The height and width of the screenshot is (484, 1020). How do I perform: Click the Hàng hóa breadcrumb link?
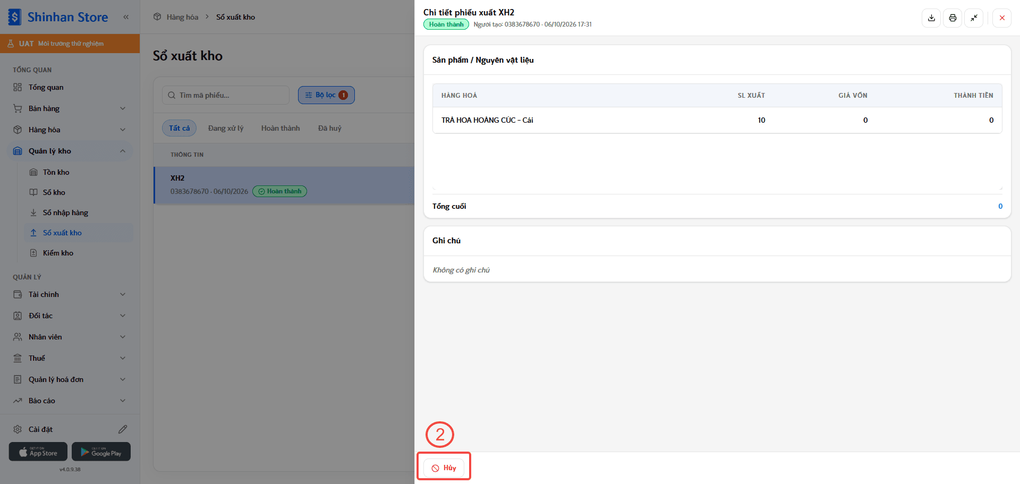point(182,17)
